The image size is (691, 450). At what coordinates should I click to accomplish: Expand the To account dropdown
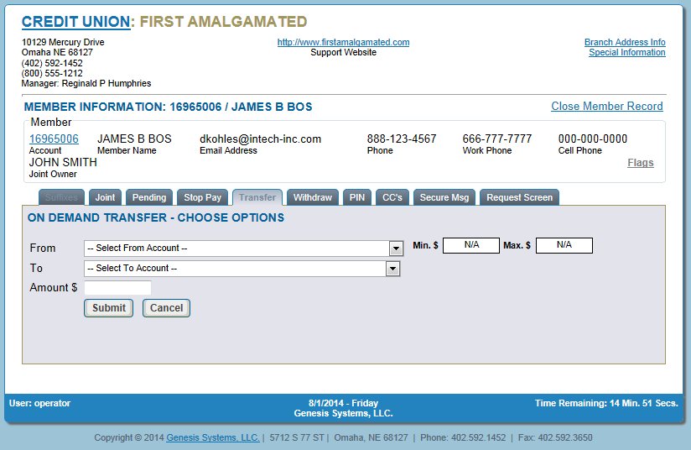click(242, 269)
